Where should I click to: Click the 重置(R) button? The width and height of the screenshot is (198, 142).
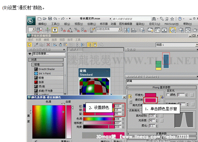pos(65,141)
